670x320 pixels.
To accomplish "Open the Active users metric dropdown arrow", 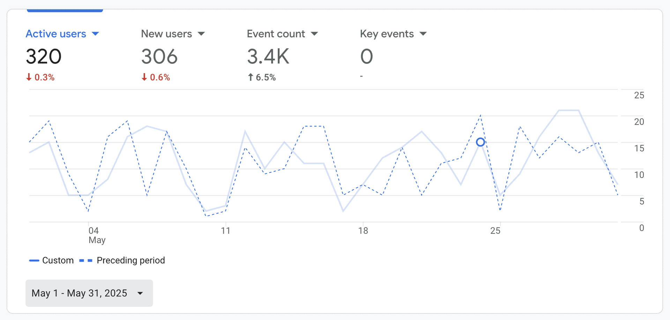I will [95, 34].
